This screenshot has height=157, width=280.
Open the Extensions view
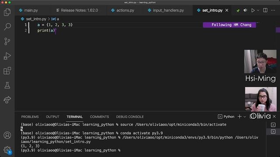click(x=7, y=71)
